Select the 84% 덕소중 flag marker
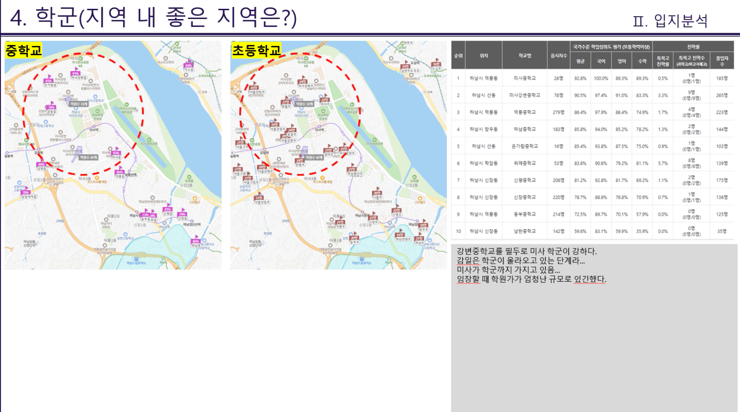 [x=189, y=65]
